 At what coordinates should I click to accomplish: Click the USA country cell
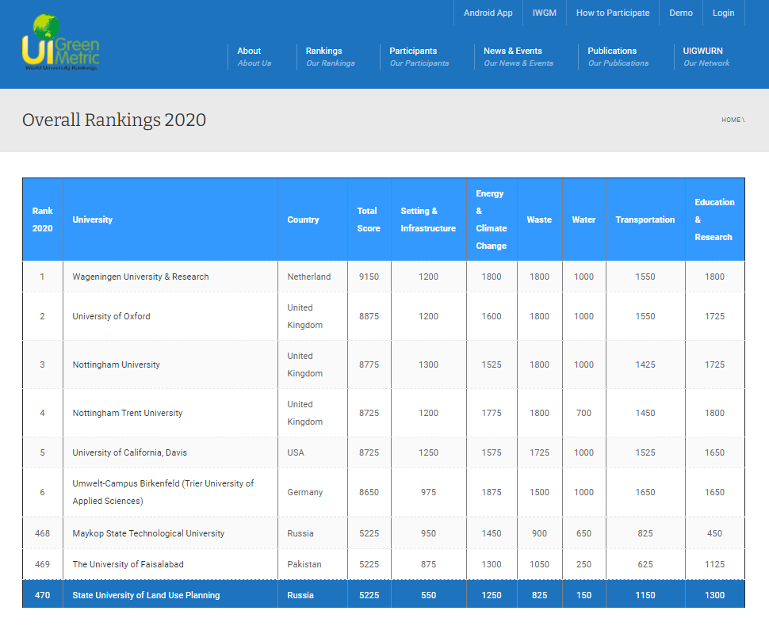(313, 452)
